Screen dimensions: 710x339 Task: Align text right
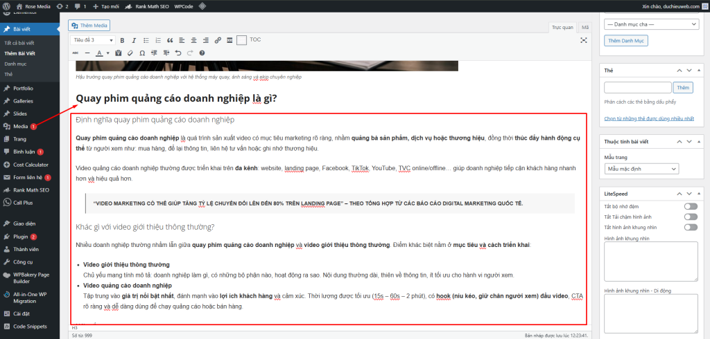205,40
